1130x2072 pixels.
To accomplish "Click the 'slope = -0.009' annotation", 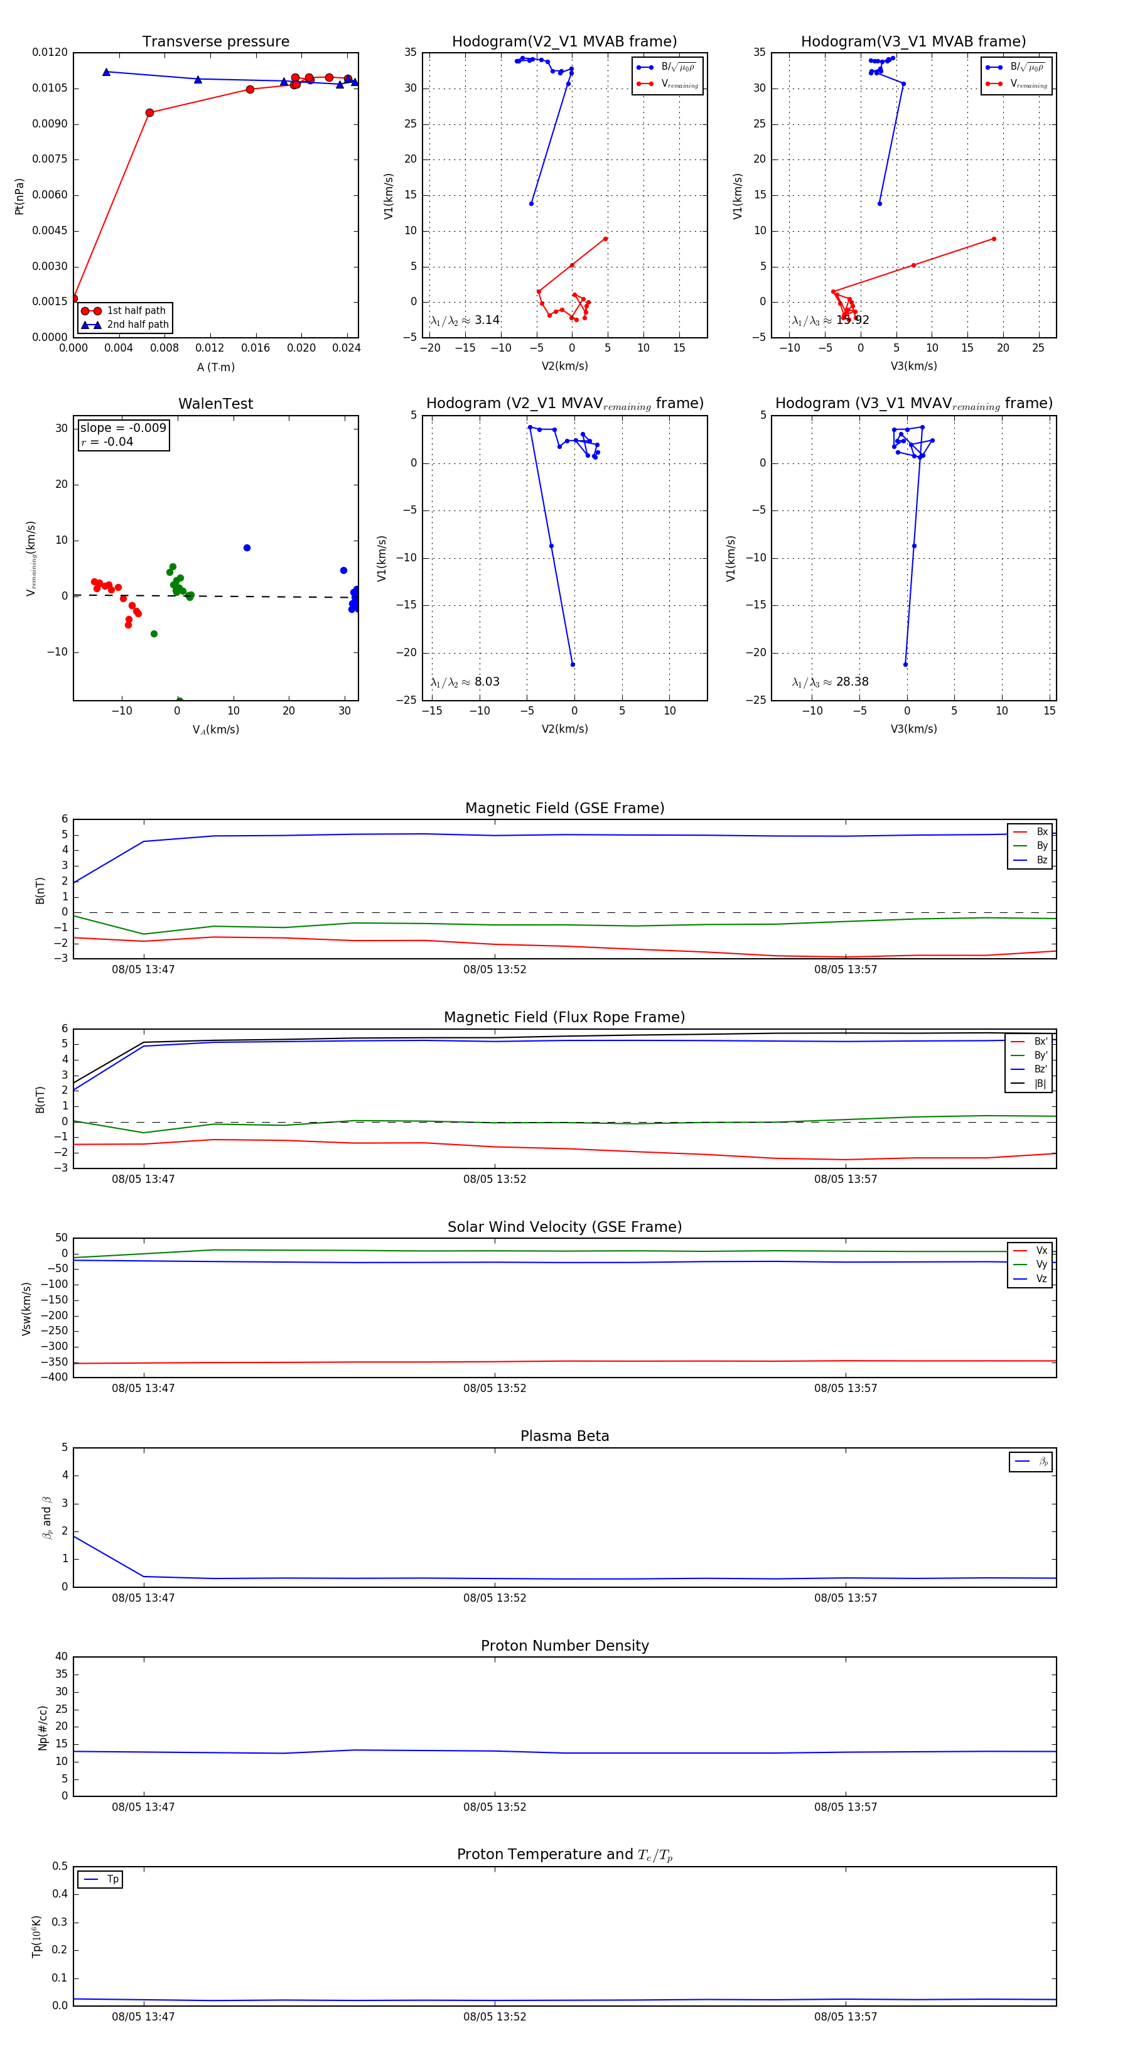I will tap(123, 428).
